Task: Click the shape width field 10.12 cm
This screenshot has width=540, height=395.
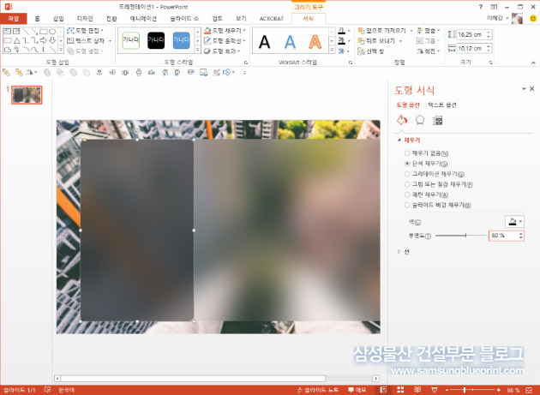Action: [x=471, y=49]
